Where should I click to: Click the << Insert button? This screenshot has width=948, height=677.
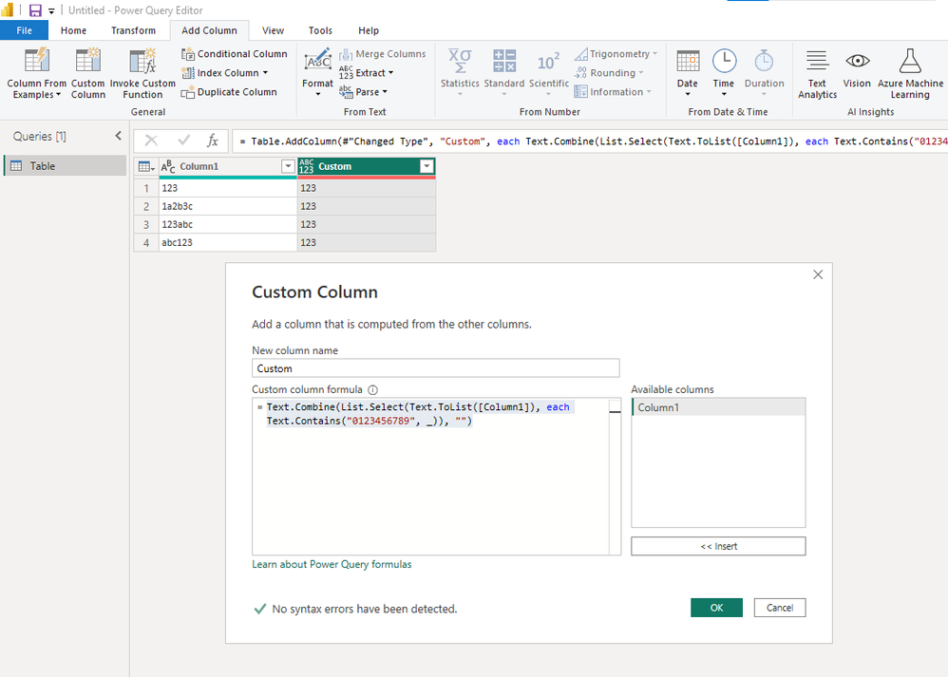[718, 546]
